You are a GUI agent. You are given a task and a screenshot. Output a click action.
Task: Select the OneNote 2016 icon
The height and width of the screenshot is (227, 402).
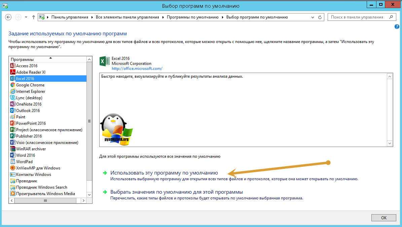point(13,104)
